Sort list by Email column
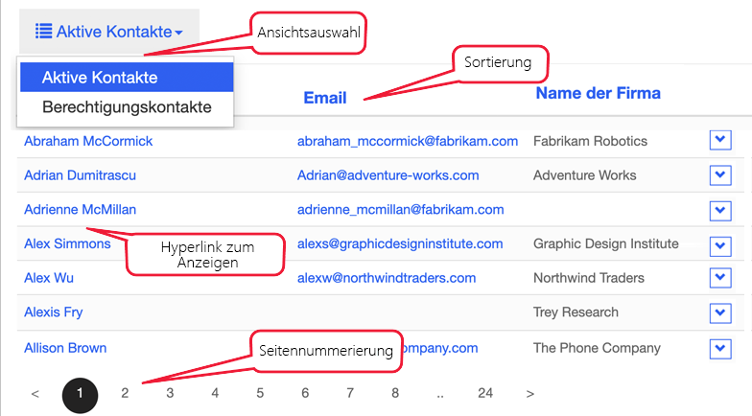Image resolution: width=752 pixels, height=416 pixels. 325,98
